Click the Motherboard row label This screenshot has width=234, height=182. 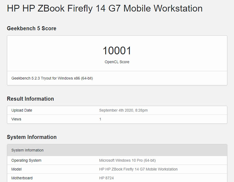point(22,178)
